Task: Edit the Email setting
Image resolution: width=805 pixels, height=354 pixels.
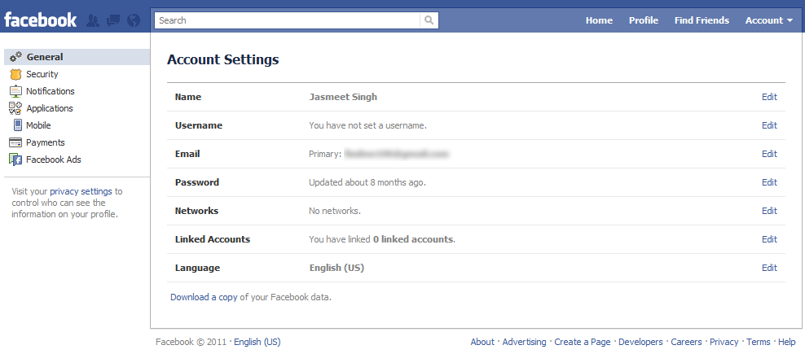Action: tap(769, 154)
